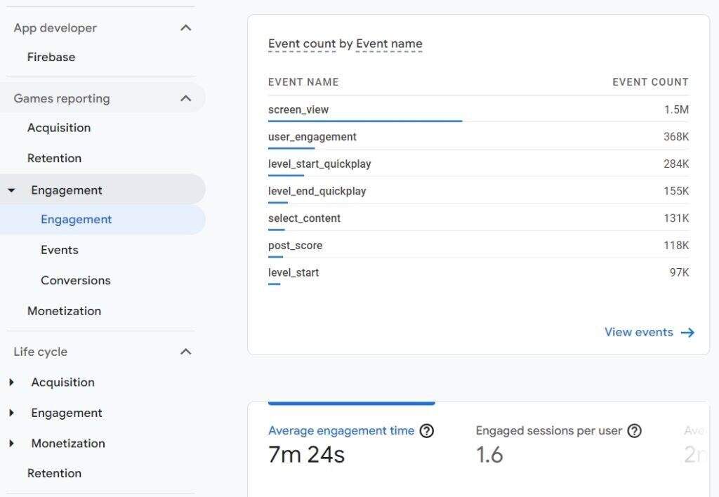The width and height of the screenshot is (719, 497).
Task: Collapse the App developer section chevron
Action: point(185,28)
